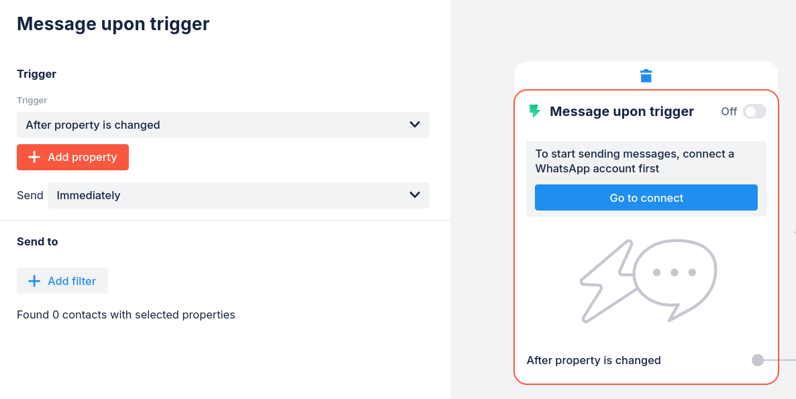Enable the automation with the Off toggle
The image size is (796, 399).
tap(754, 111)
